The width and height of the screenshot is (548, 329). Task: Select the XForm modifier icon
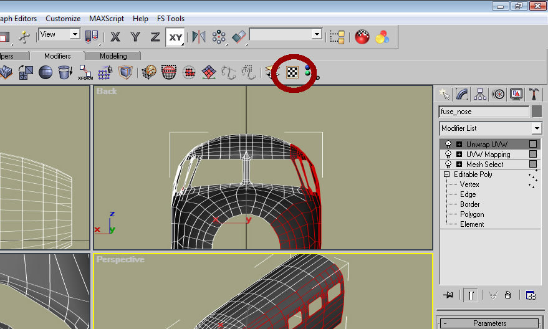[x=85, y=73]
